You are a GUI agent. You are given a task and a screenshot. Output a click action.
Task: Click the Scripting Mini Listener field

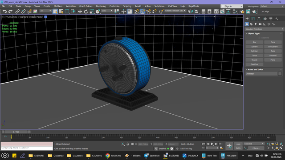coord(27,148)
